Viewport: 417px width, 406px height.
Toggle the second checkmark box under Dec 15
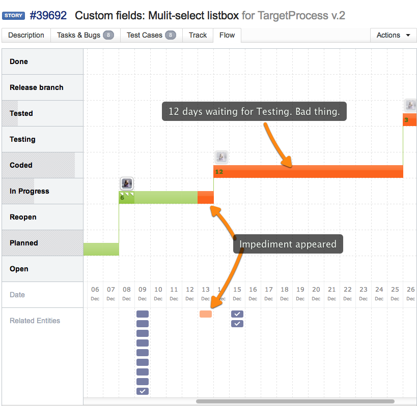click(237, 324)
